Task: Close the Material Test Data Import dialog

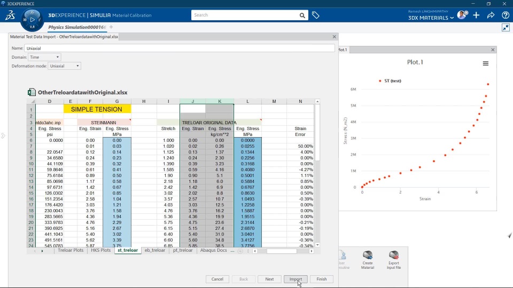Action: 334,37
